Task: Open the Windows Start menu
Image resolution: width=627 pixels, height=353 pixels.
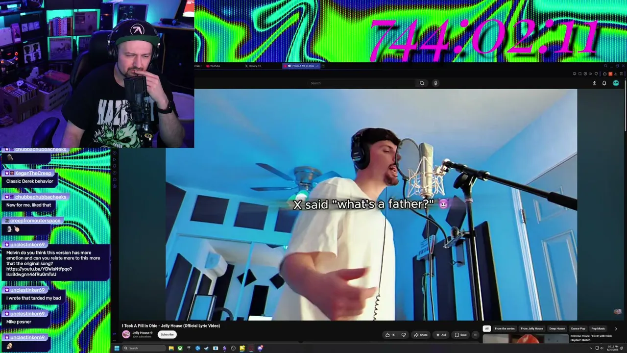Action: point(117,348)
